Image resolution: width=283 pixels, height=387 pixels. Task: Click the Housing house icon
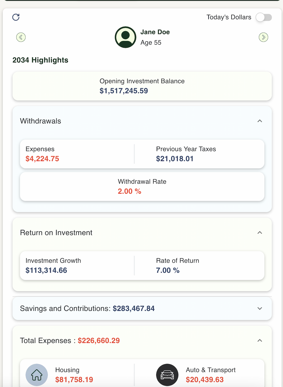click(x=37, y=375)
